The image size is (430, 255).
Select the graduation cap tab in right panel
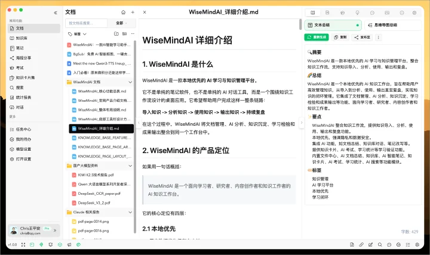click(342, 13)
